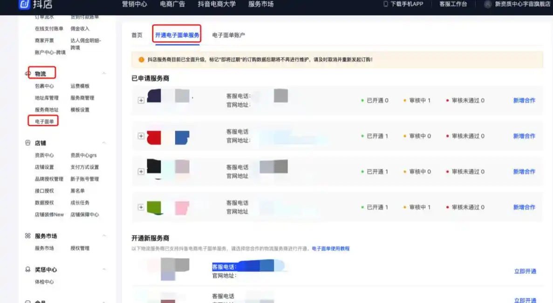
Task: Click first 立即开通 under 开通新服务商
Action: (525, 271)
